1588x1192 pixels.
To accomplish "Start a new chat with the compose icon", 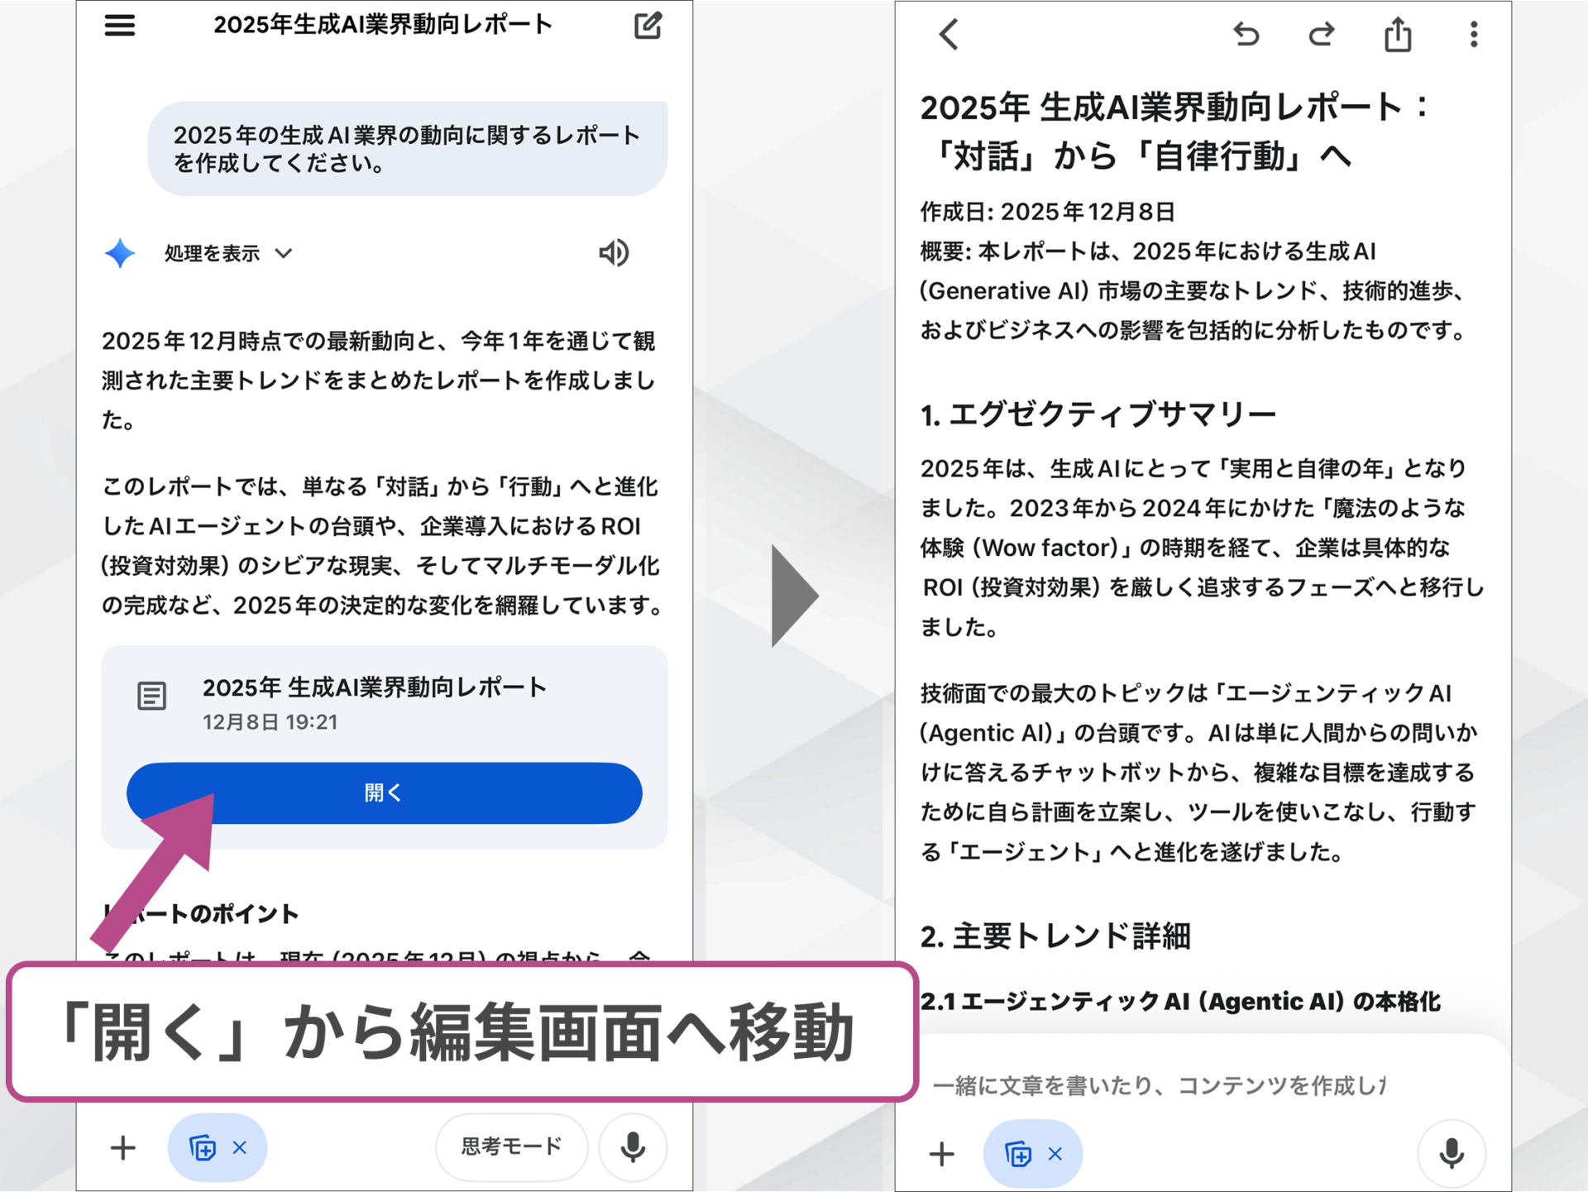I will [648, 26].
